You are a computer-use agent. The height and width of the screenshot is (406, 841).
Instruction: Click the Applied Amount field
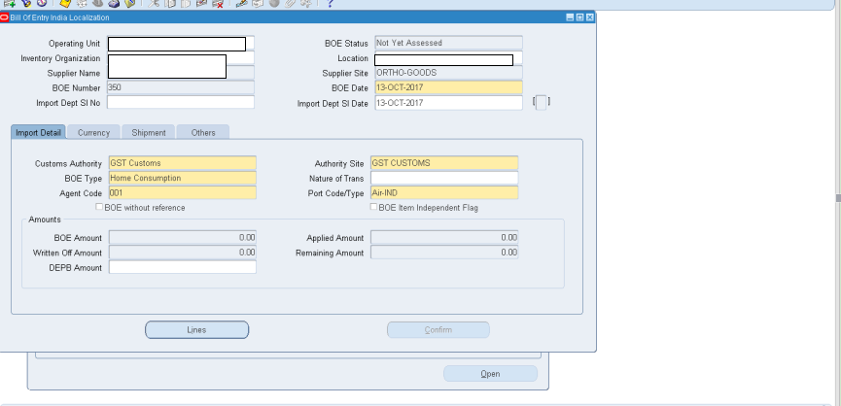(x=444, y=237)
